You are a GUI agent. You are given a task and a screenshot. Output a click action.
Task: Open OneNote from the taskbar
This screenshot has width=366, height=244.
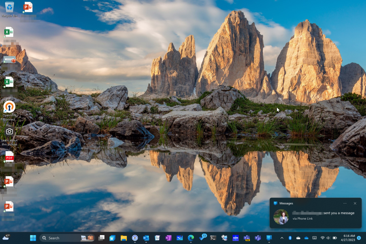(168, 238)
